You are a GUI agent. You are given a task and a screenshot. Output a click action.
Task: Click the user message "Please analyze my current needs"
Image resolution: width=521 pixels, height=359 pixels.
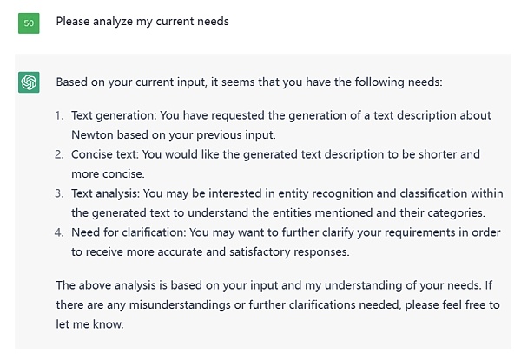click(142, 21)
